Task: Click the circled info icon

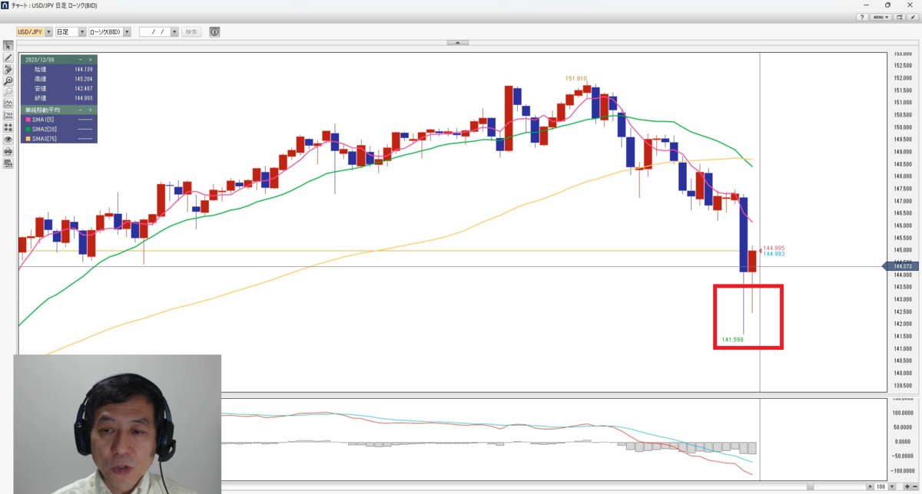Action: coord(214,32)
